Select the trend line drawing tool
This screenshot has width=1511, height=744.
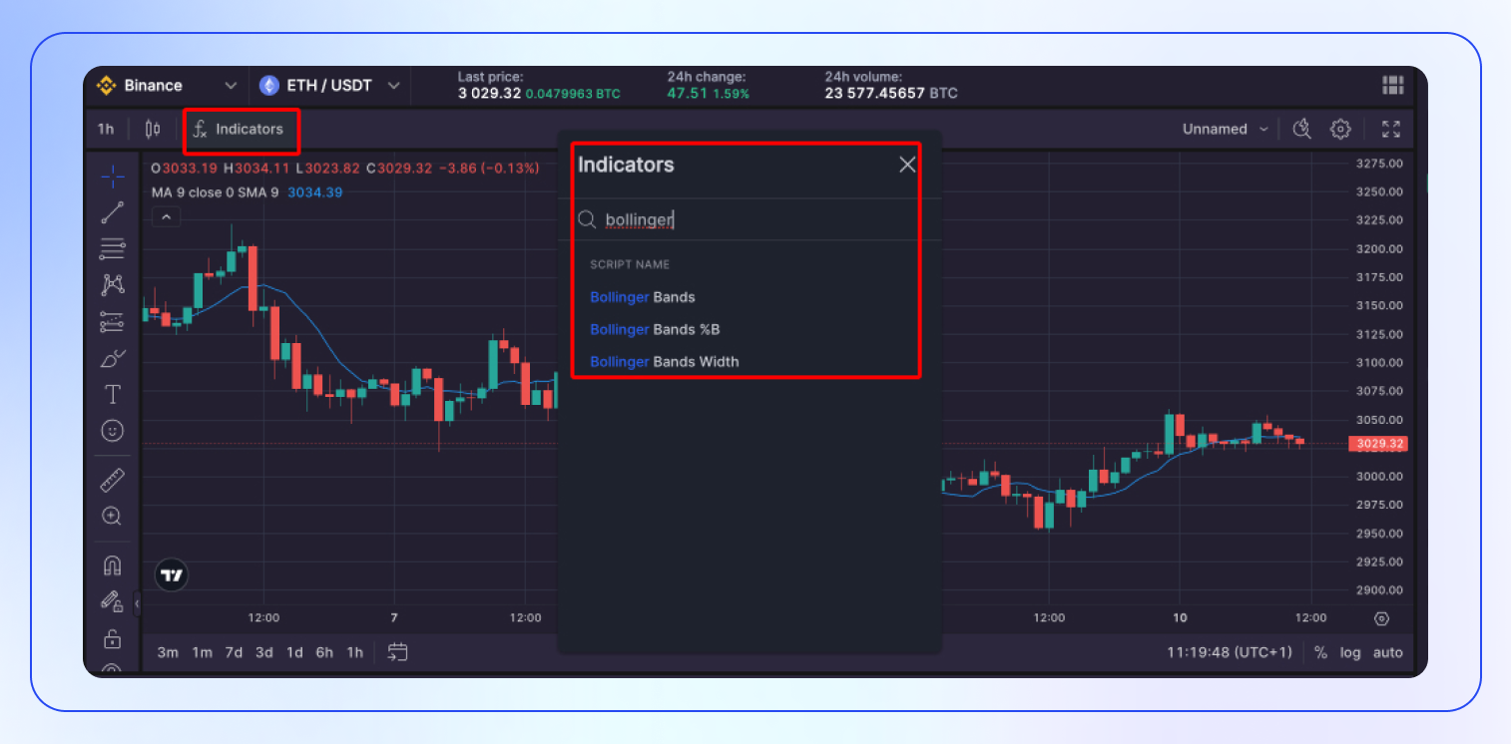(113, 212)
